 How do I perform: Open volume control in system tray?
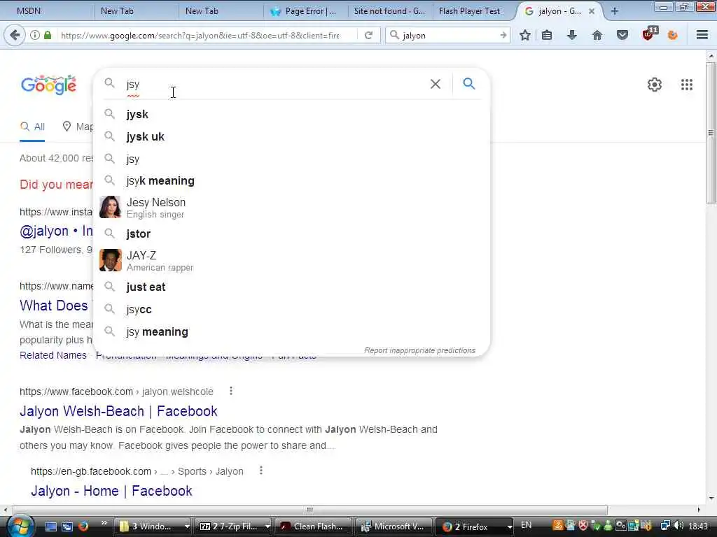coord(678,526)
